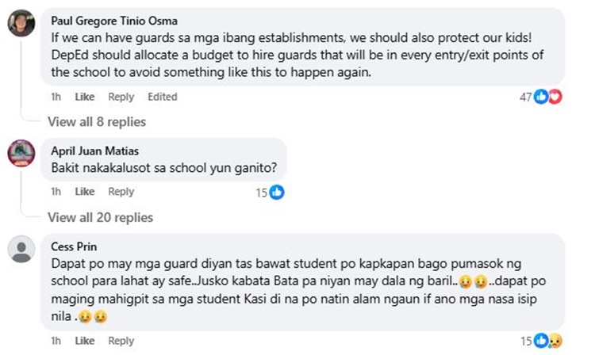View edit history via Edited link
Screen dimensions: 595x355
163,97
